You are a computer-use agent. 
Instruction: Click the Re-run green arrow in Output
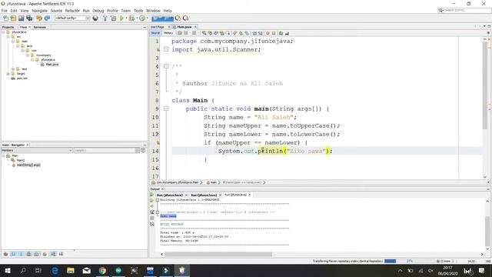152,195
